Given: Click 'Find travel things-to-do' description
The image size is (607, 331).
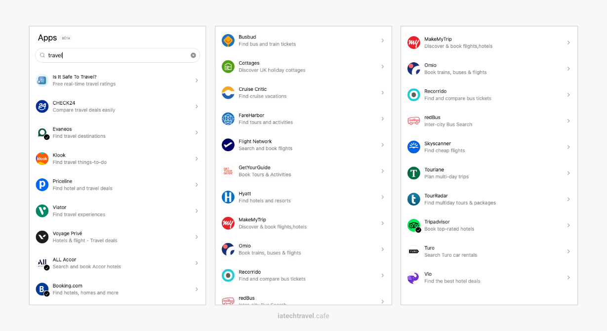Looking at the screenshot, I should [x=80, y=163].
